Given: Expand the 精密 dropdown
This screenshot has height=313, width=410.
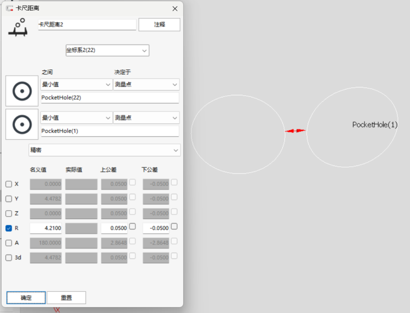Looking at the screenshot, I should click(104, 150).
